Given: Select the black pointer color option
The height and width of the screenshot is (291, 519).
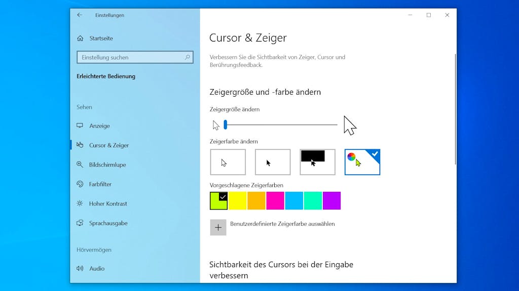Looking at the screenshot, I should 273,162.
